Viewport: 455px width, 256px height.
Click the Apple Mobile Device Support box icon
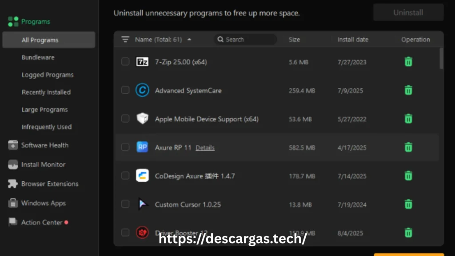click(142, 118)
